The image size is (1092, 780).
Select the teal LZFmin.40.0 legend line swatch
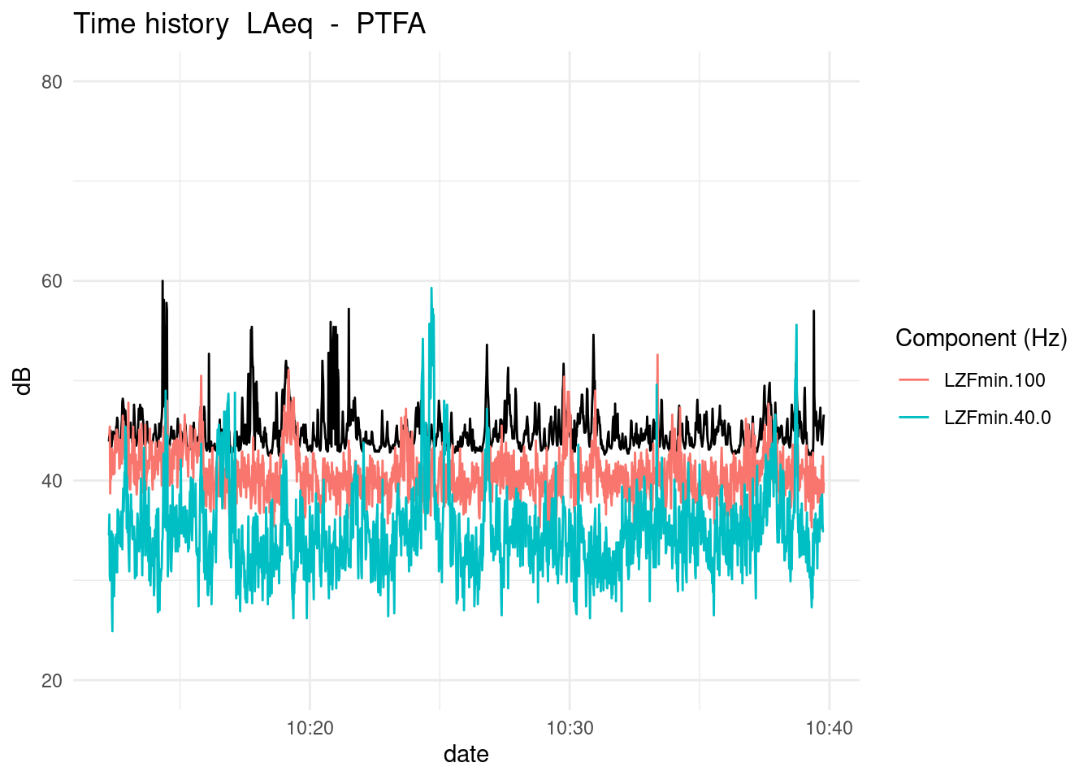pos(913,418)
